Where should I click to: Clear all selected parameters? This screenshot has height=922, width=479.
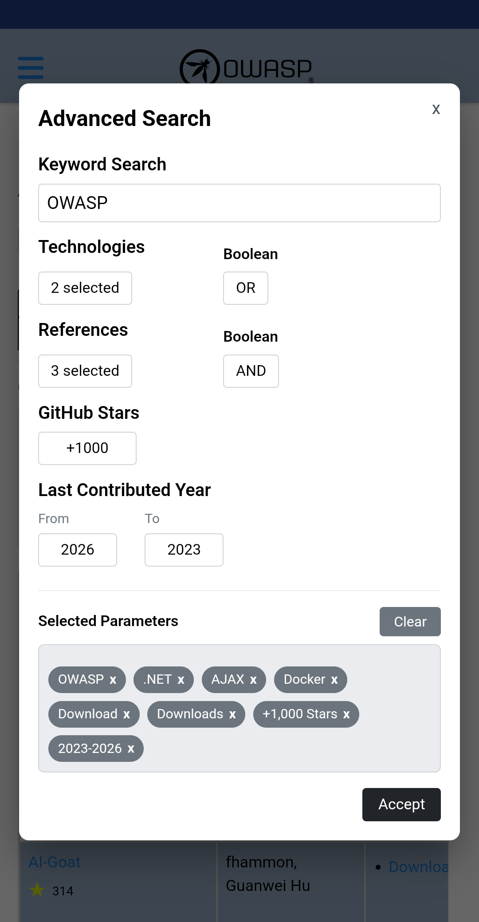410,622
